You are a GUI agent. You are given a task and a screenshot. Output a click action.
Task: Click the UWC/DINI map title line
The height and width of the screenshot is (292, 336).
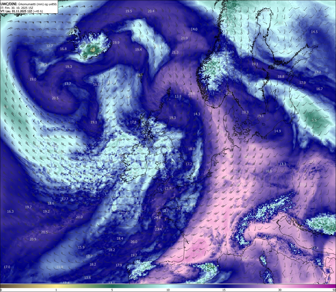click(29, 4)
